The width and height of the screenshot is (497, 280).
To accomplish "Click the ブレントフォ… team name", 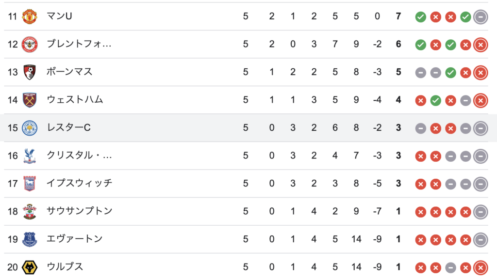I will pos(79,44).
